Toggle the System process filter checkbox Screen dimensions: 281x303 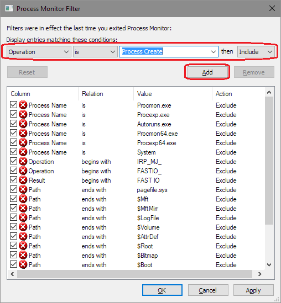point(13,151)
